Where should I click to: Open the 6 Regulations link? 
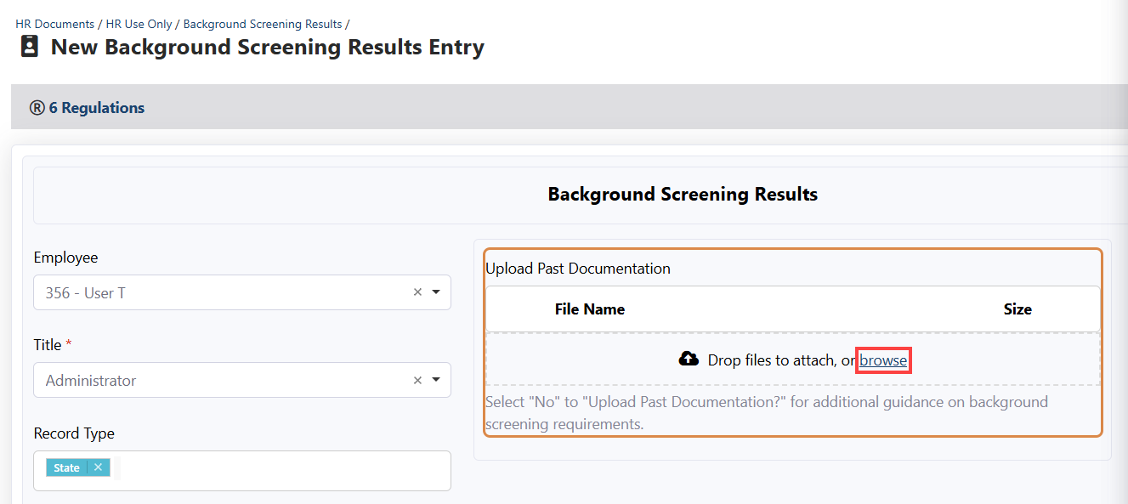(x=97, y=108)
